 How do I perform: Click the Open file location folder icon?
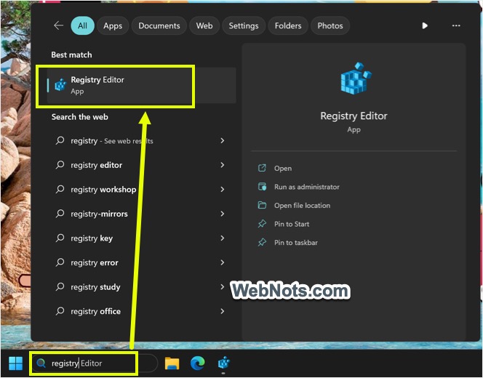click(262, 205)
